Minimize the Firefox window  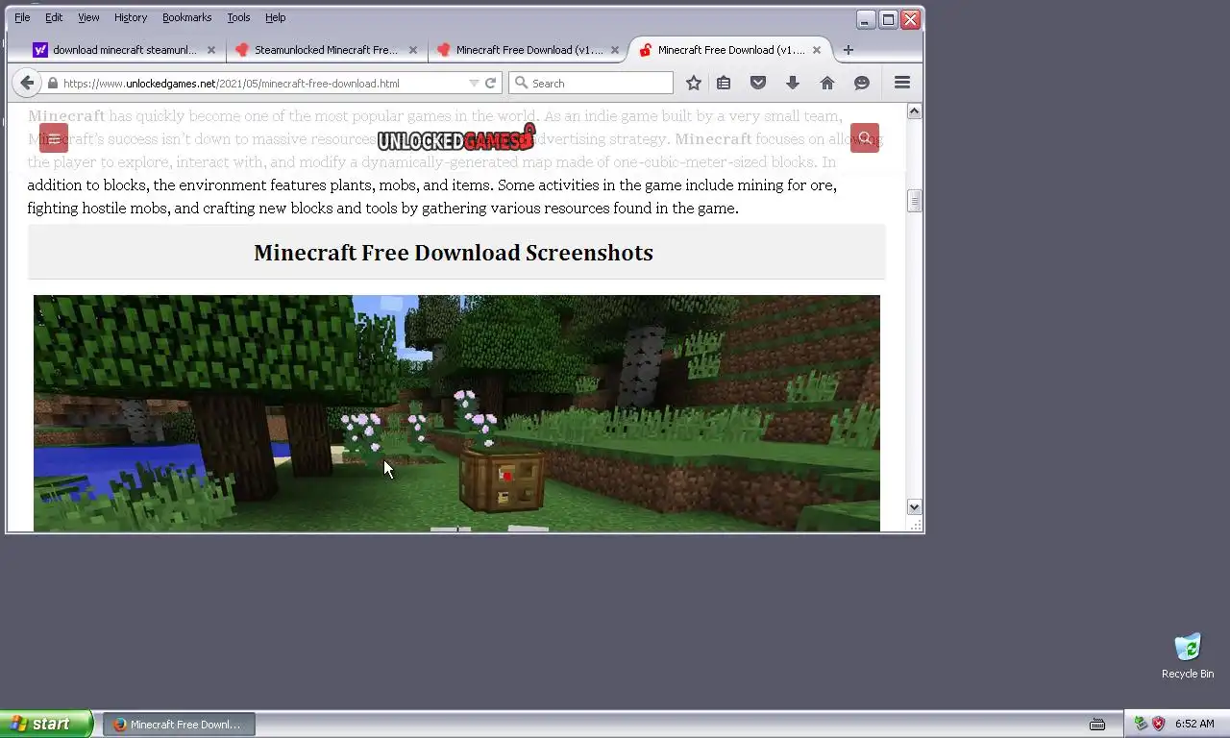866,19
